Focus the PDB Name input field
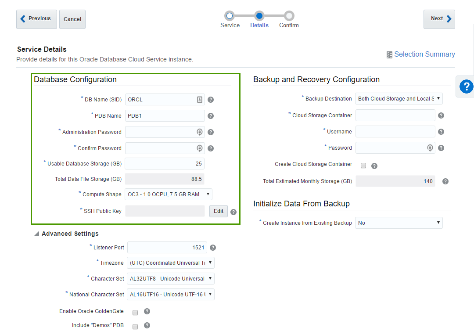Image resolution: width=474 pixels, height=335 pixels. [165, 116]
